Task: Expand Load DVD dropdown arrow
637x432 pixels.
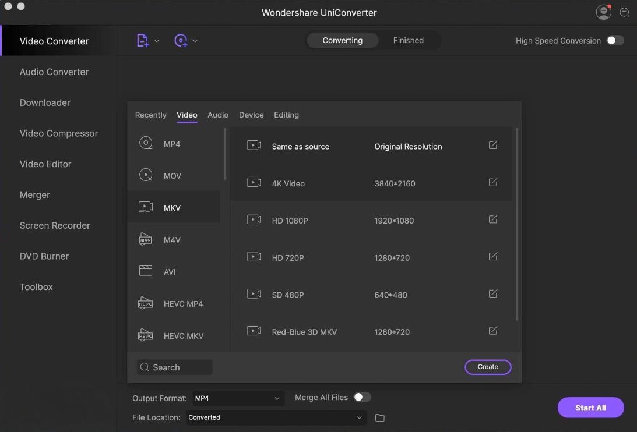Action: tap(195, 41)
